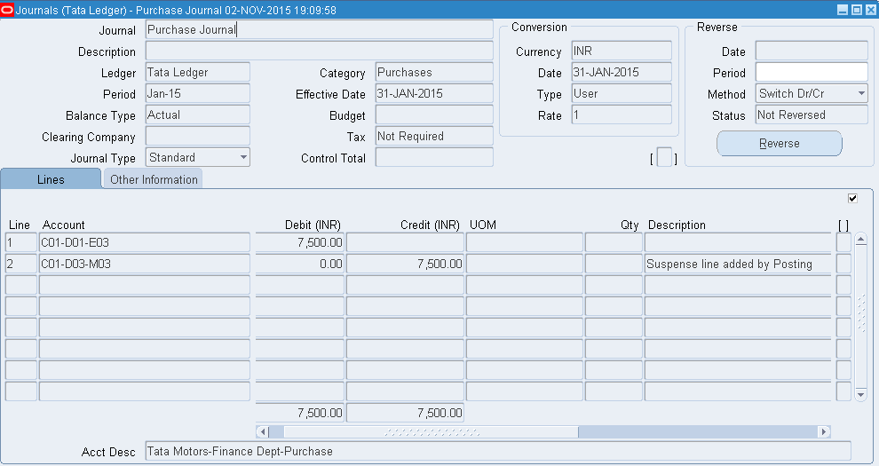Close the Journals window

point(869,9)
